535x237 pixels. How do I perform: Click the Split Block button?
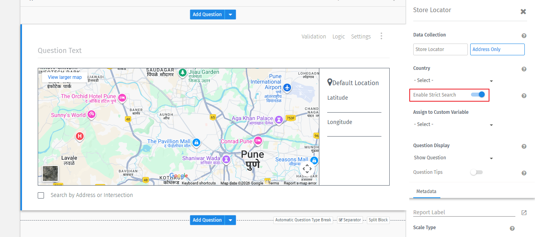click(x=378, y=220)
